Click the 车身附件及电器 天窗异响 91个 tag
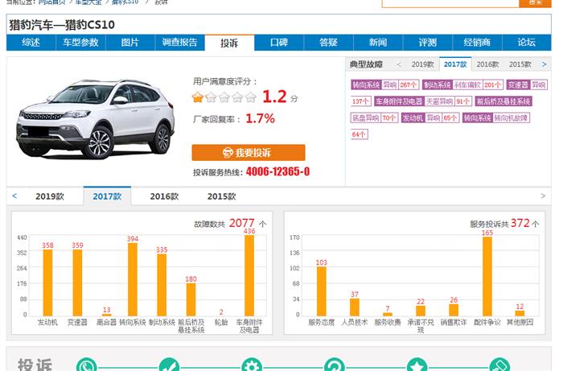 click(423, 101)
